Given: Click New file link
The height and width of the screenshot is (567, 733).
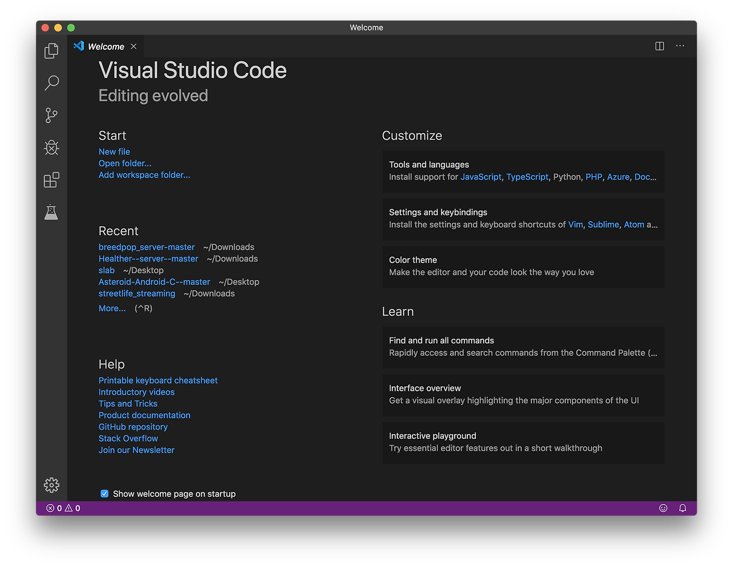Looking at the screenshot, I should [114, 152].
